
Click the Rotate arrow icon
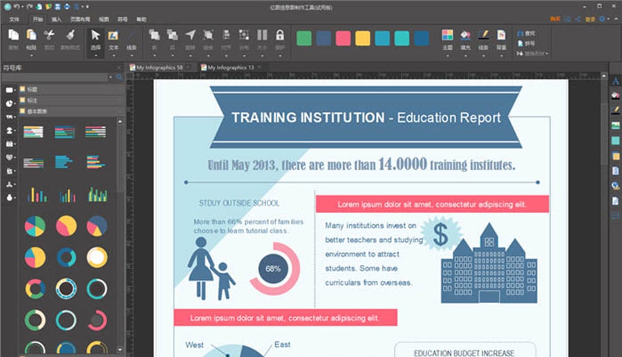(191, 35)
